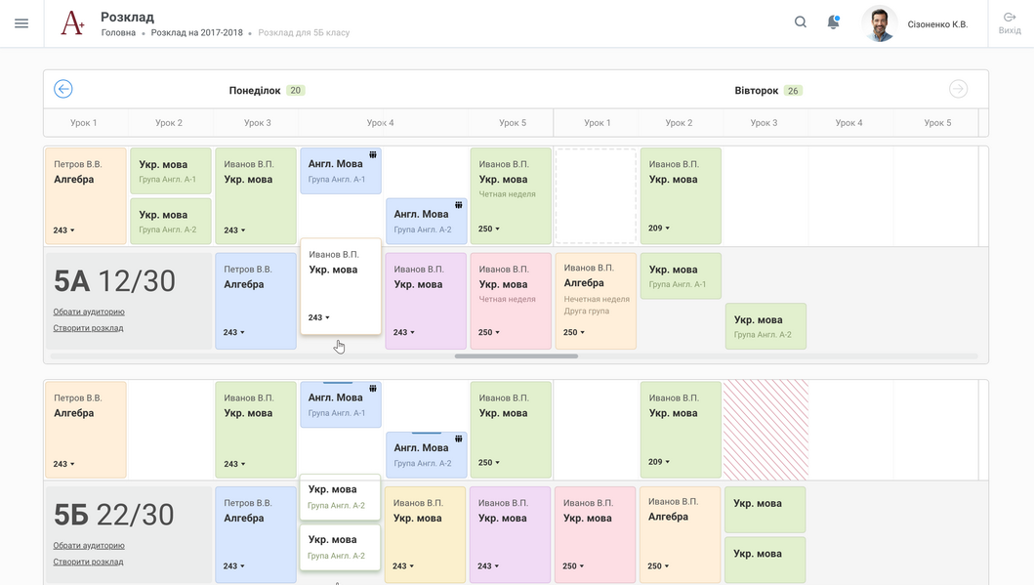Click the A+ logo icon

[72, 23]
